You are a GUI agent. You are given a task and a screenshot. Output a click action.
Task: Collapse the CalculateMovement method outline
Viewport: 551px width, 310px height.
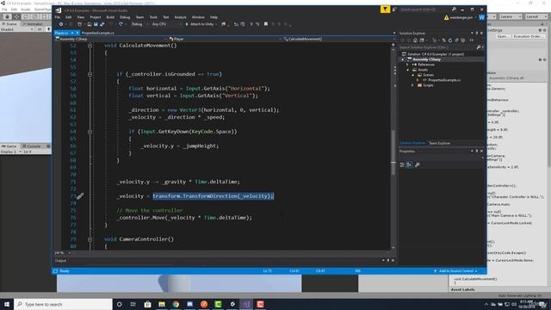pyautogui.click(x=90, y=46)
